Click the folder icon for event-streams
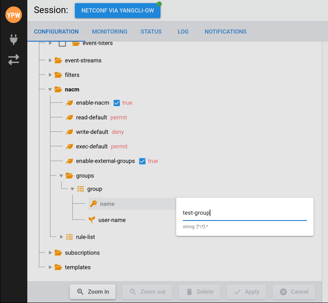Viewport: 328px width, 303px height. 58,61
